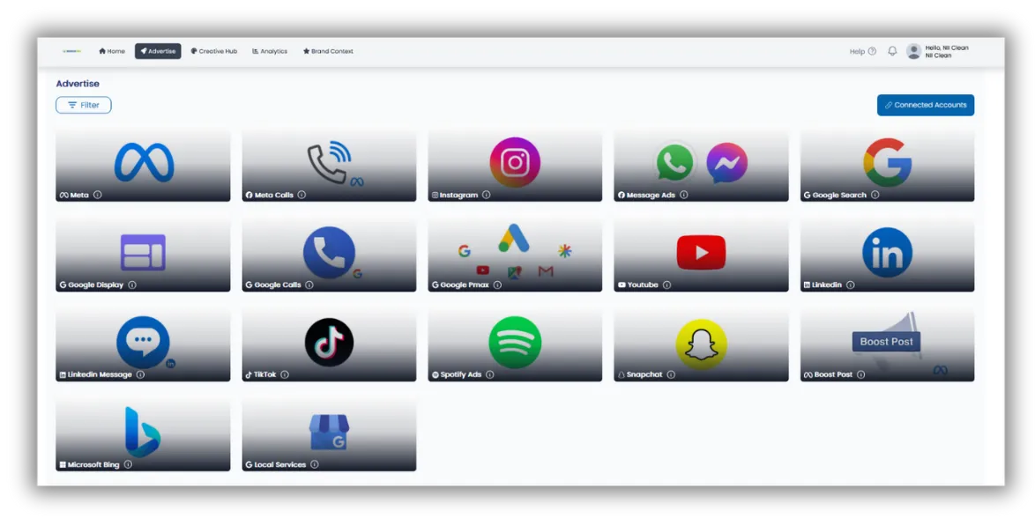The height and width of the screenshot is (518, 1035).
Task: Click the Google Display card label
Action: (x=96, y=285)
